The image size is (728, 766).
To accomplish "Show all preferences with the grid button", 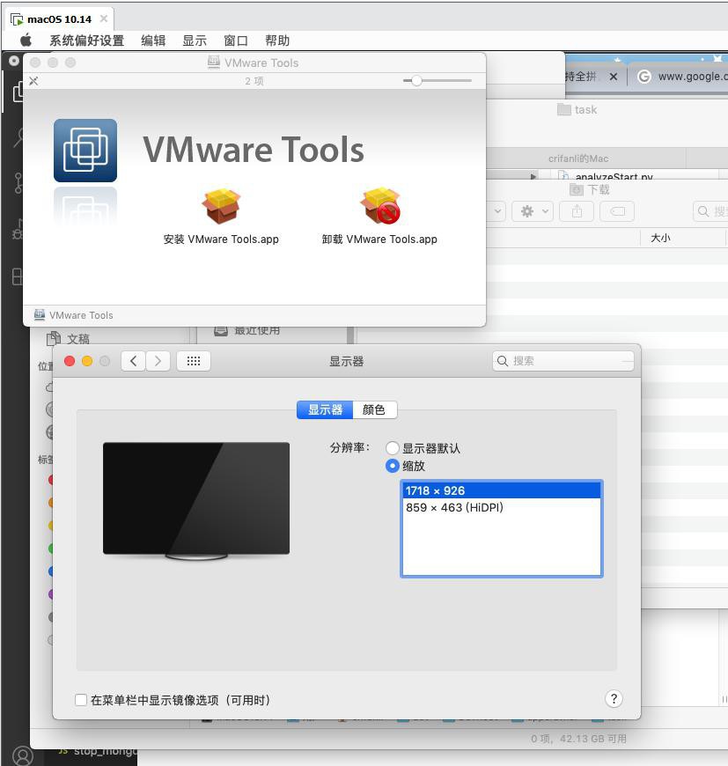I will [194, 361].
